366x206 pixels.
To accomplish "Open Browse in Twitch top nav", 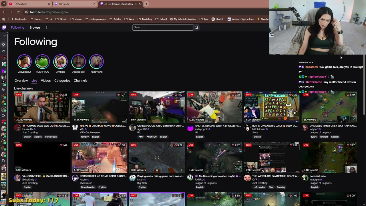I will [x=35, y=27].
